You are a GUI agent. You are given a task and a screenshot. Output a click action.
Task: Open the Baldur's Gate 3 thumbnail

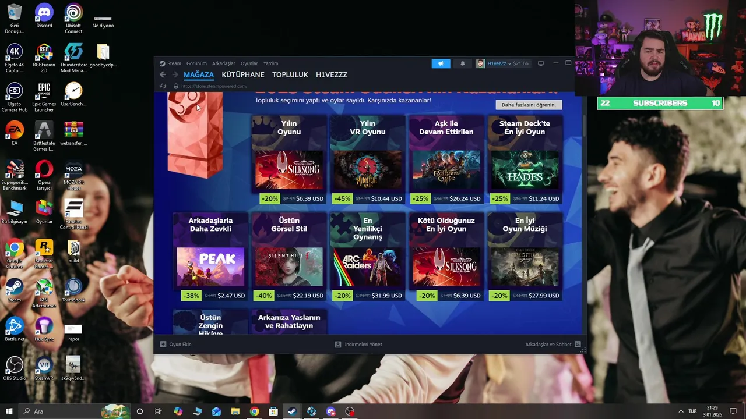(x=446, y=170)
